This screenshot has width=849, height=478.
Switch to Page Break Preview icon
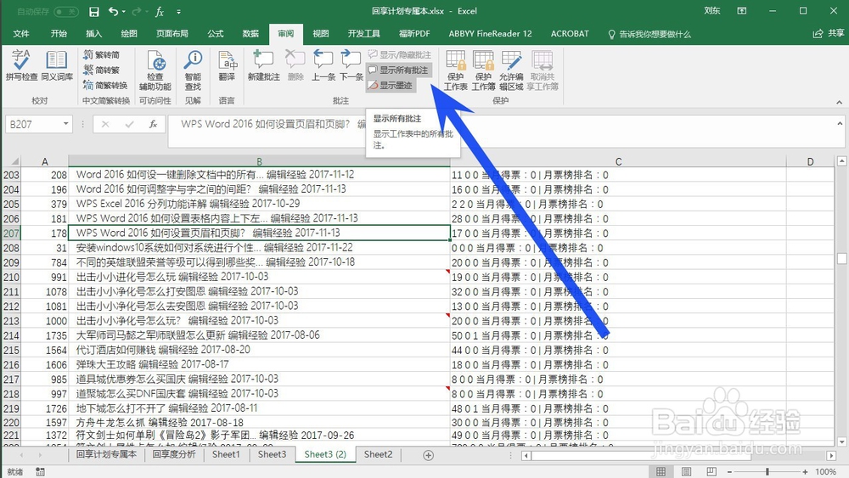point(711,471)
